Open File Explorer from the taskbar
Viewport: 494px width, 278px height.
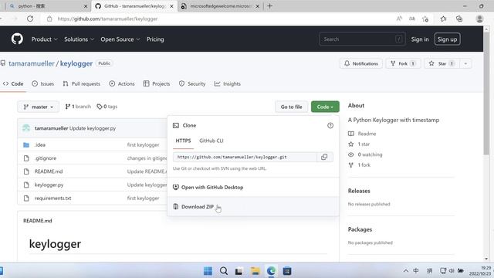[255, 271]
